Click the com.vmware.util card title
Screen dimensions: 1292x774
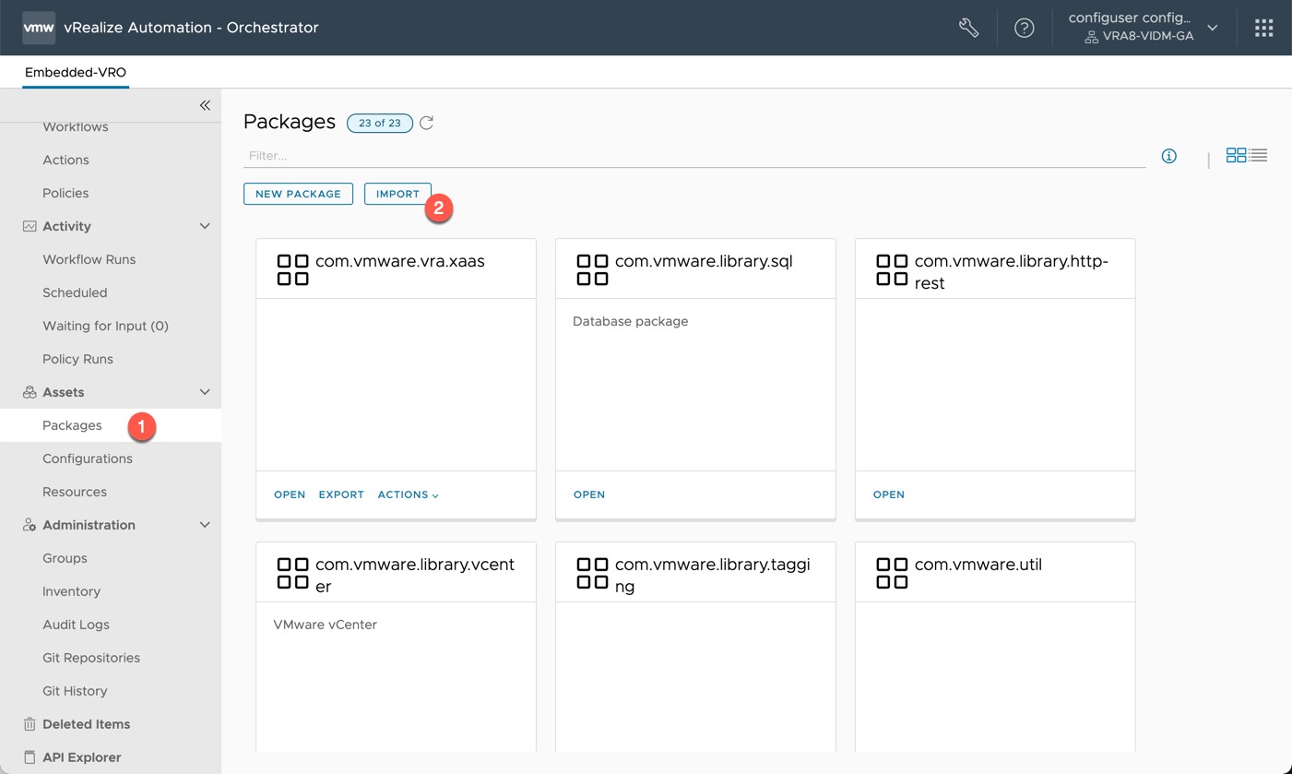pyautogui.click(x=978, y=565)
